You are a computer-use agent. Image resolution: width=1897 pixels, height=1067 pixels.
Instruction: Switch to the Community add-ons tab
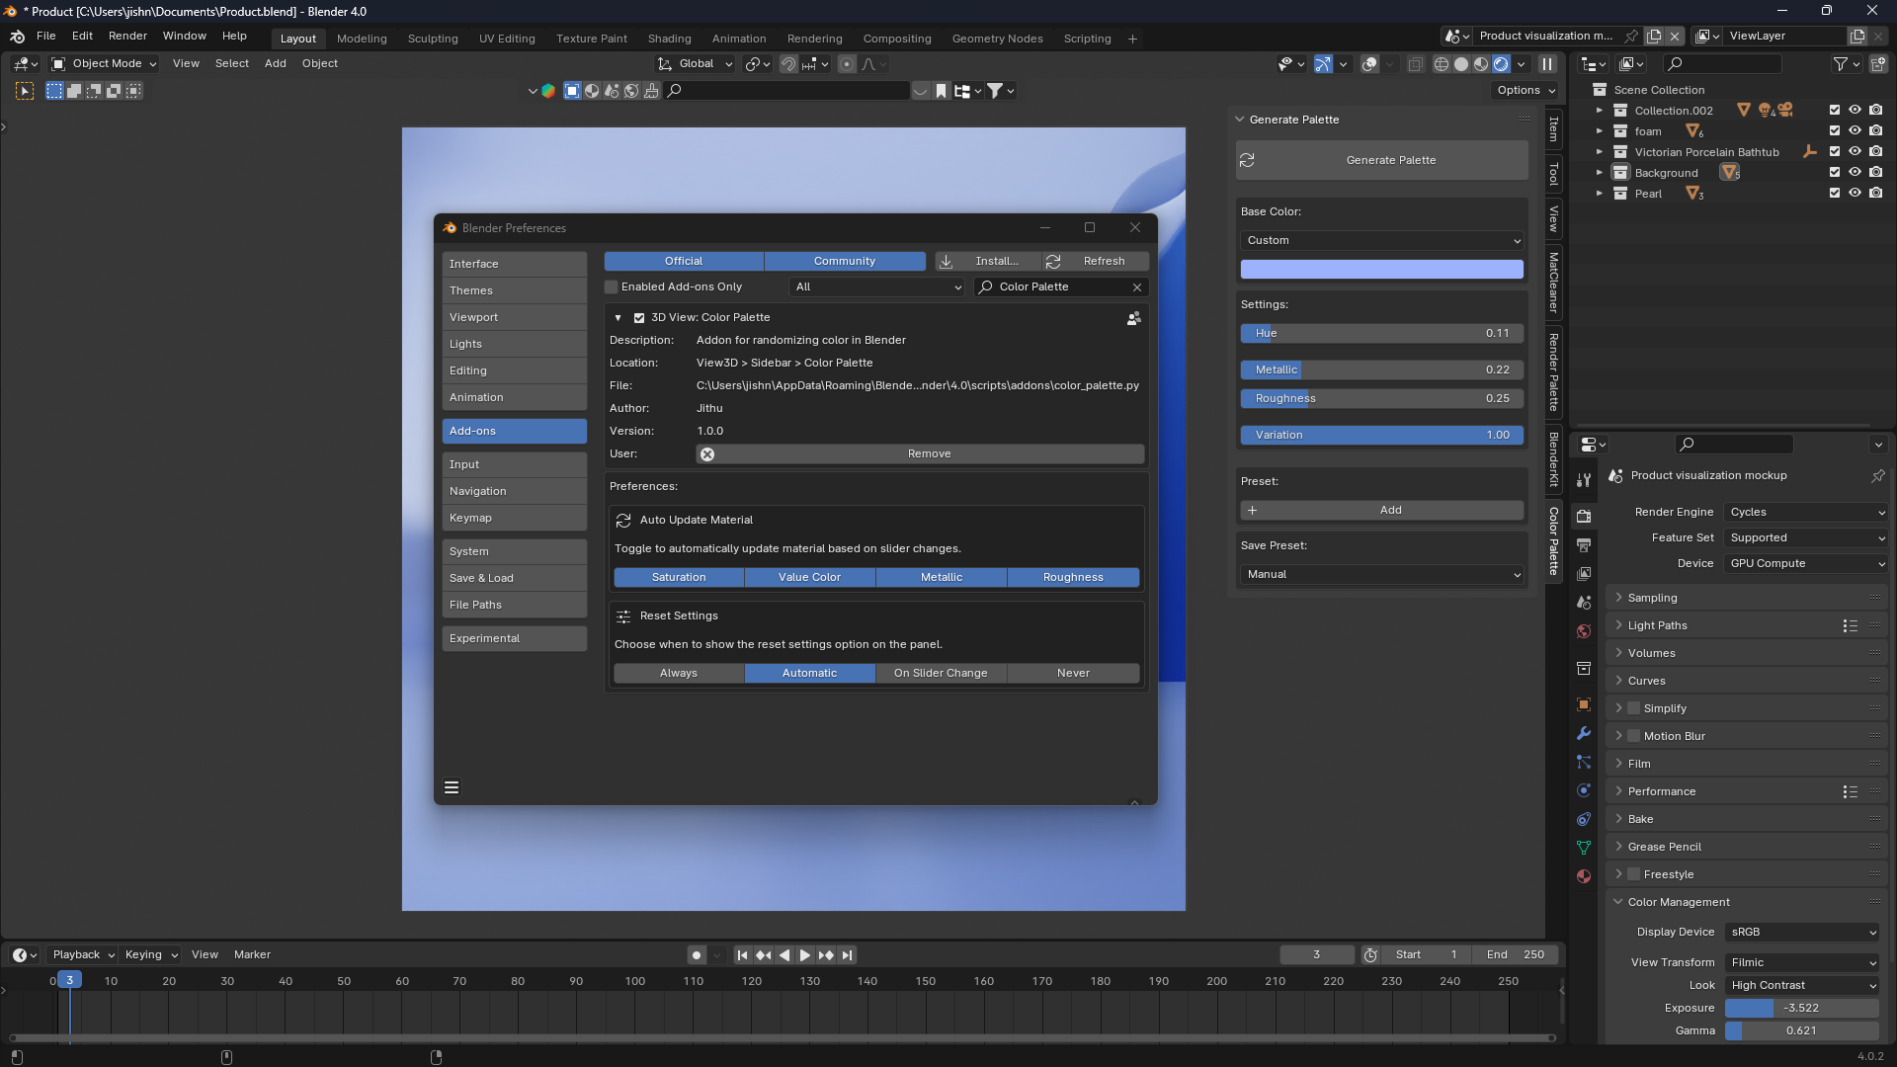(x=845, y=261)
